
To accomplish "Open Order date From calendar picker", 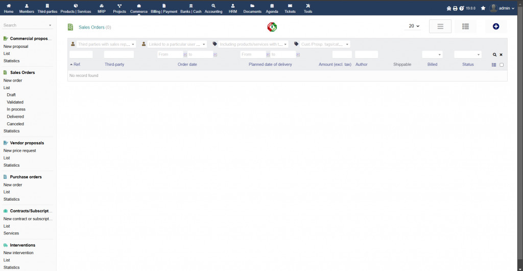I will (185, 55).
